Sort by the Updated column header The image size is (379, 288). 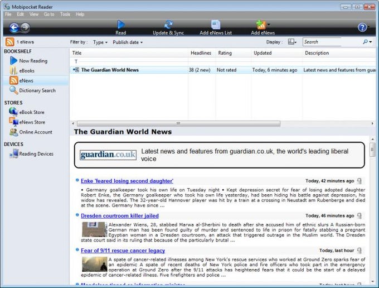(277, 53)
